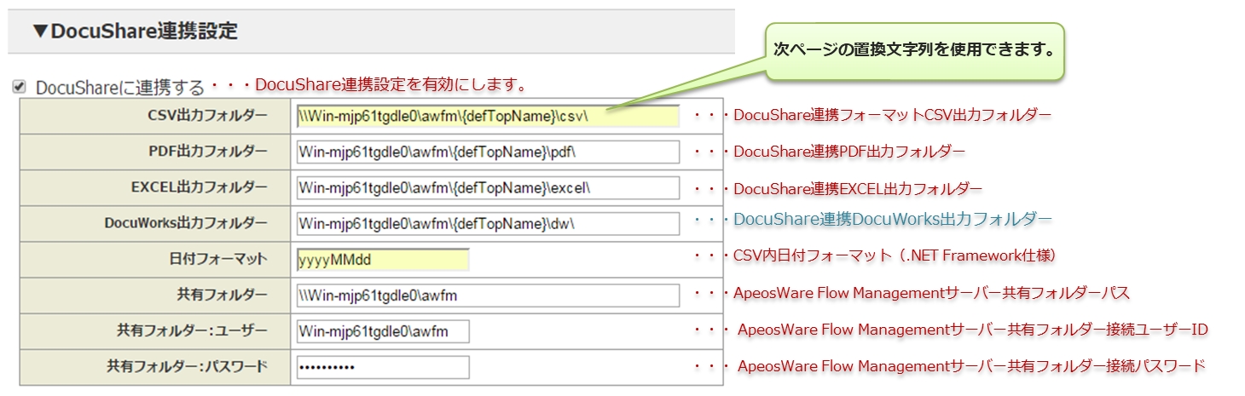Screen dimensions: 1245x396
Task: Select the 共有フォルダー:パスワード row label
Action: [187, 366]
